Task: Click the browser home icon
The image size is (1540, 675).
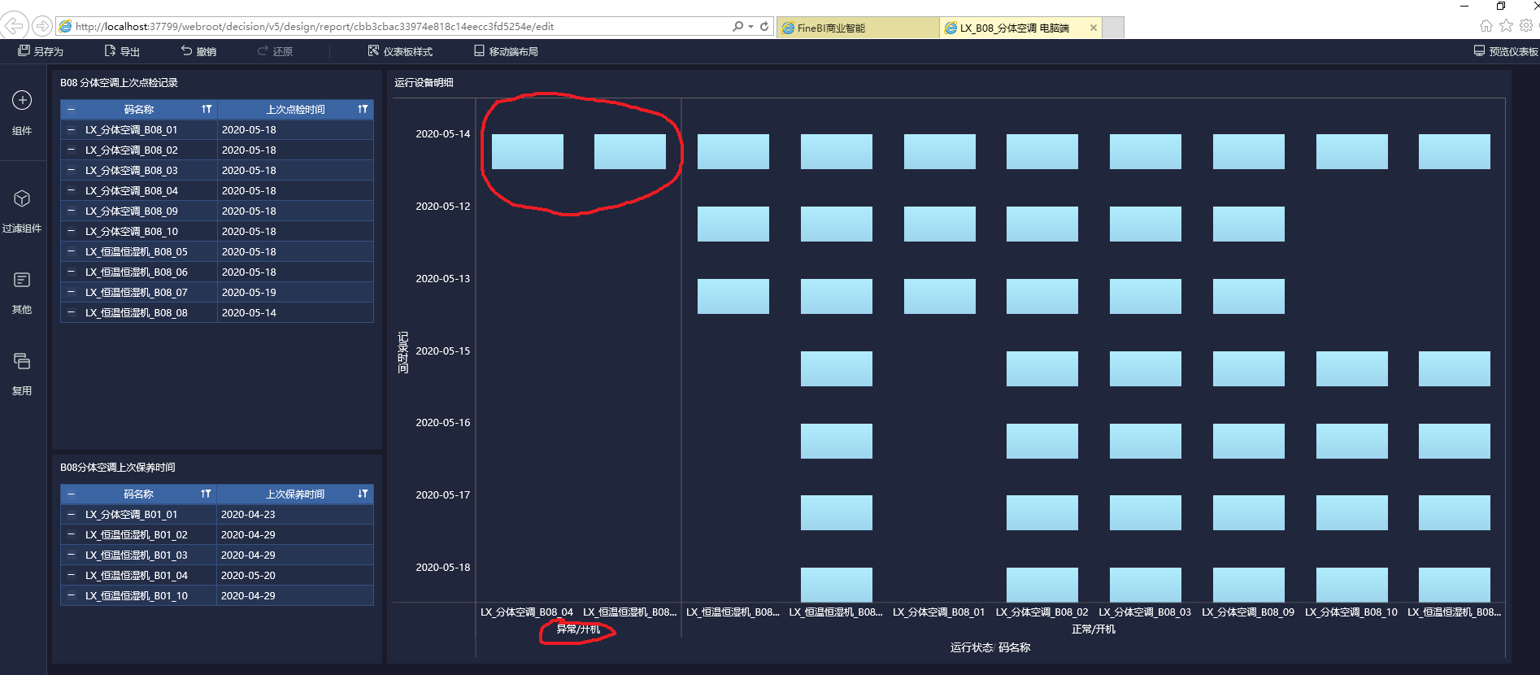Action: pyautogui.click(x=1486, y=26)
